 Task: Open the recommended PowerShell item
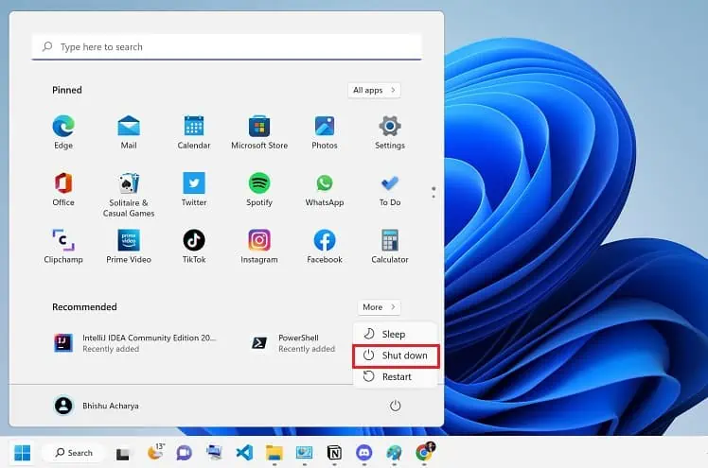tap(293, 343)
